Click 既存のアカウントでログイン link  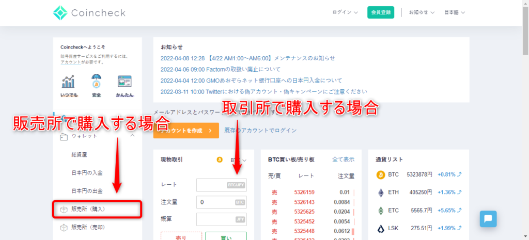260,130
